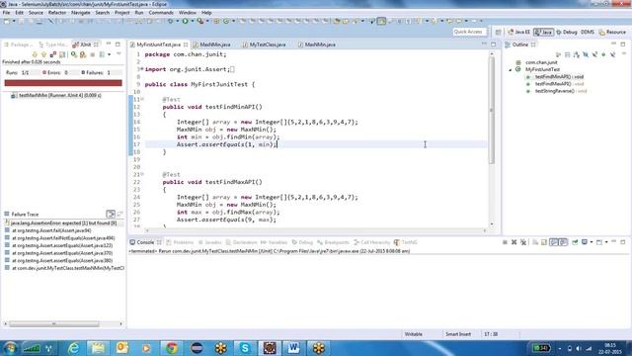Image resolution: width=632 pixels, height=356 pixels.
Task: Click the red JUnit progress bar
Action: (x=63, y=83)
